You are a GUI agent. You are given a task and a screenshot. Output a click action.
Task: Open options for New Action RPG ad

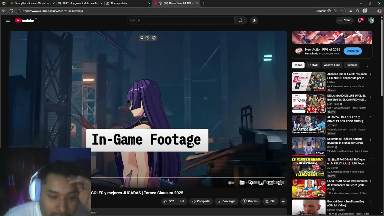[x=367, y=51]
